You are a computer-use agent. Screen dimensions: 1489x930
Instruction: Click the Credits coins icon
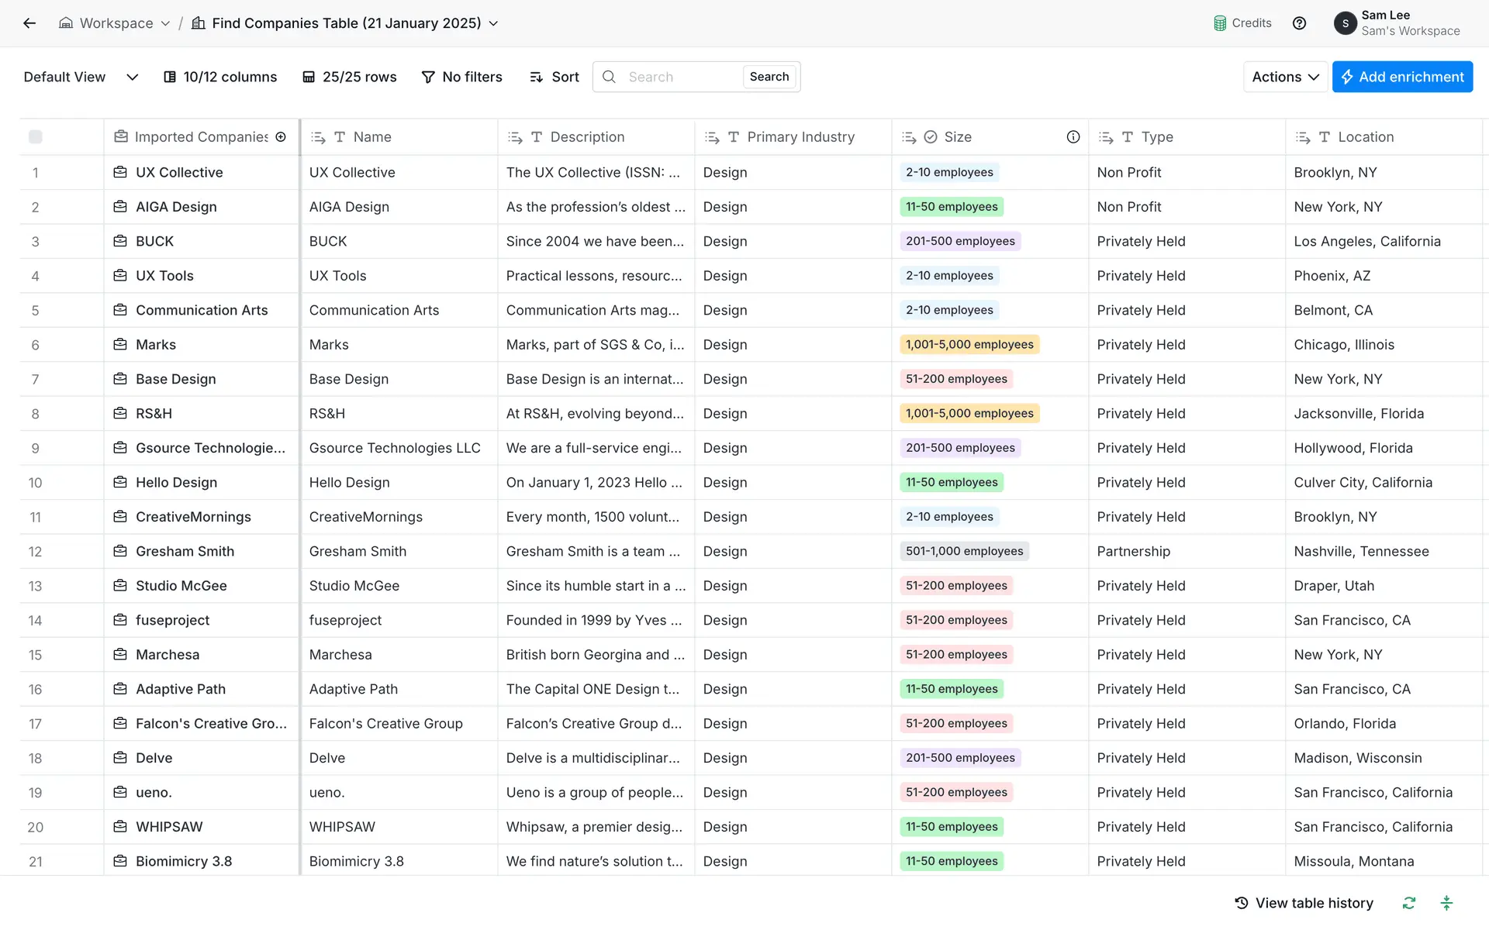pyautogui.click(x=1220, y=23)
